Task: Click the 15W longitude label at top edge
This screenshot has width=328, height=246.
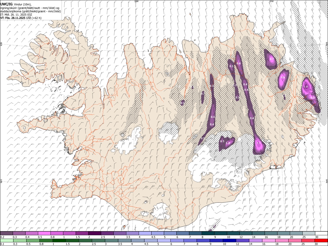Action: tap(271, 1)
